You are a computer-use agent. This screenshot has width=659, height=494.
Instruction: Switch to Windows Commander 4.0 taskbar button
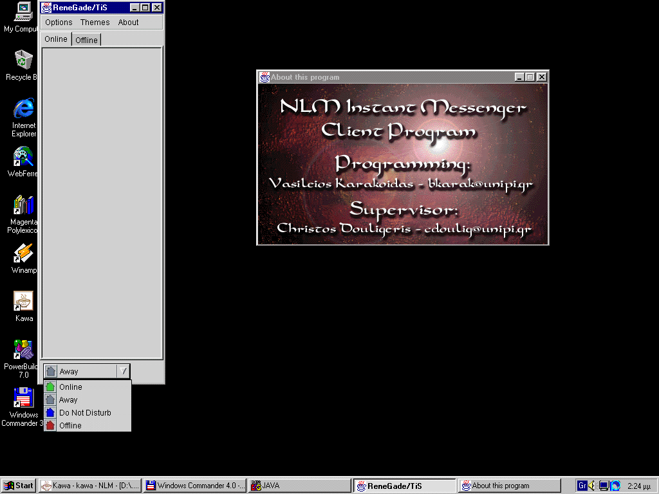pos(196,486)
